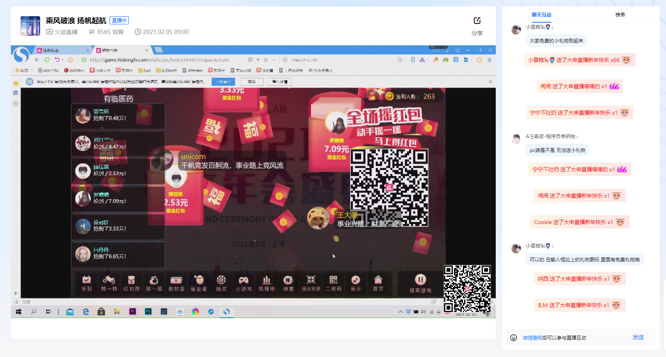The height and width of the screenshot is (357, 666).
Task: Click the share icon above 分享
Action: click(x=477, y=21)
